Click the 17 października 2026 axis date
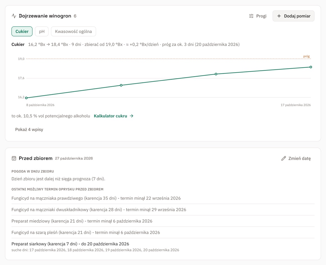Image resolution: width=326 pixels, height=265 pixels. pyautogui.click(x=296, y=105)
